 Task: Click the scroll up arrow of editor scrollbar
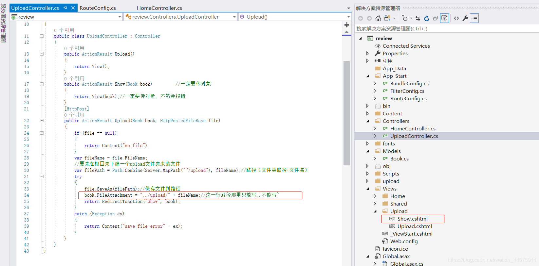pyautogui.click(x=347, y=32)
